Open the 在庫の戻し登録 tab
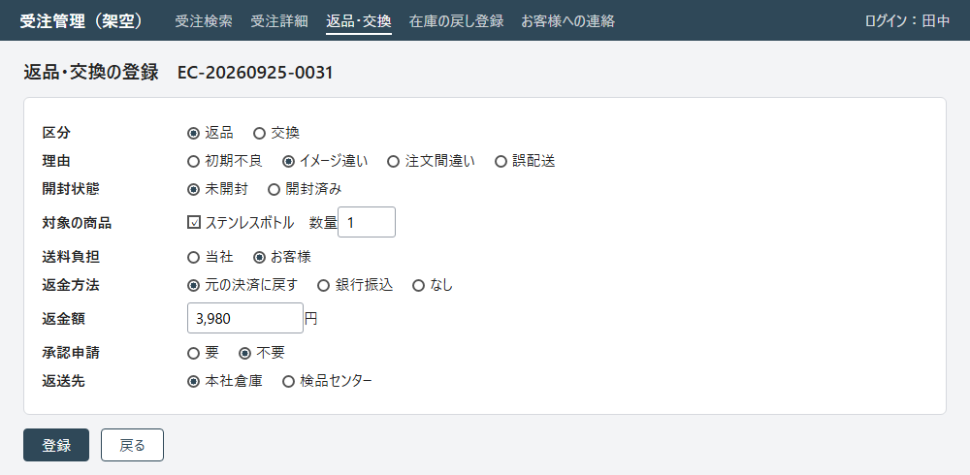 point(457,21)
